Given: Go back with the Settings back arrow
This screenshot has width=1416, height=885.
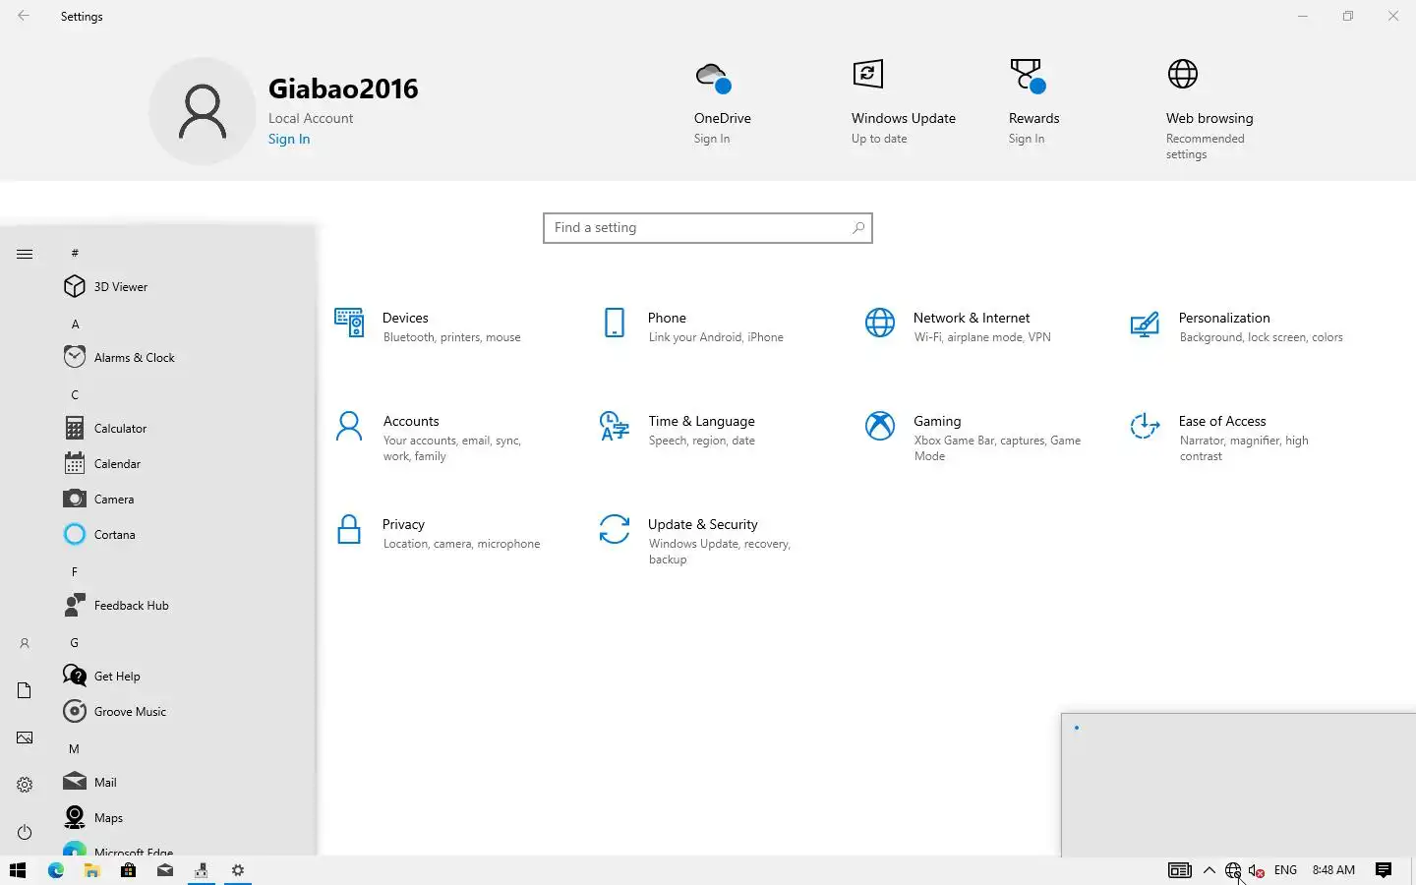Looking at the screenshot, I should 24,16.
